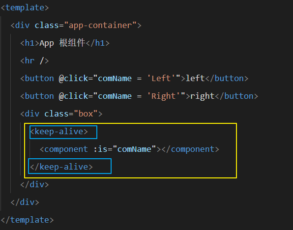Click the closing template tag
Image resolution: width=293 pixels, height=230 pixels.
coord(27,220)
